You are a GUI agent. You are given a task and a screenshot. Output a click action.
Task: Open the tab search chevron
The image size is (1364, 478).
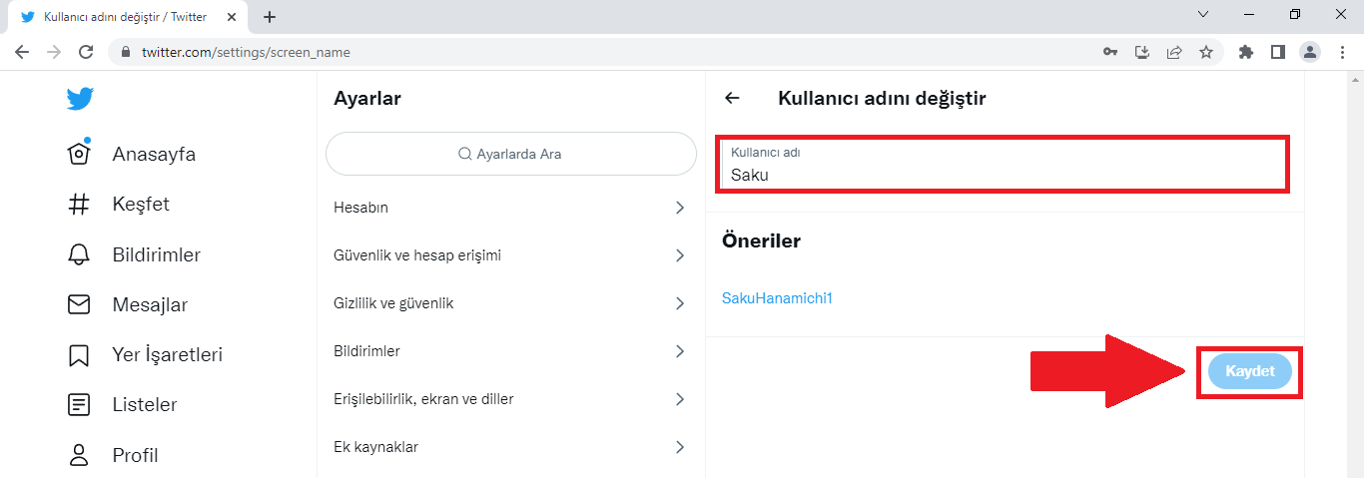[1203, 14]
